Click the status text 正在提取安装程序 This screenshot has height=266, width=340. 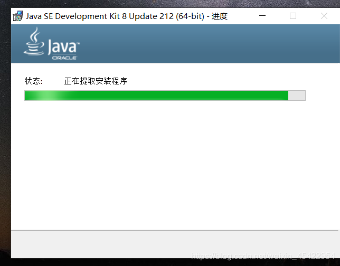(x=96, y=81)
